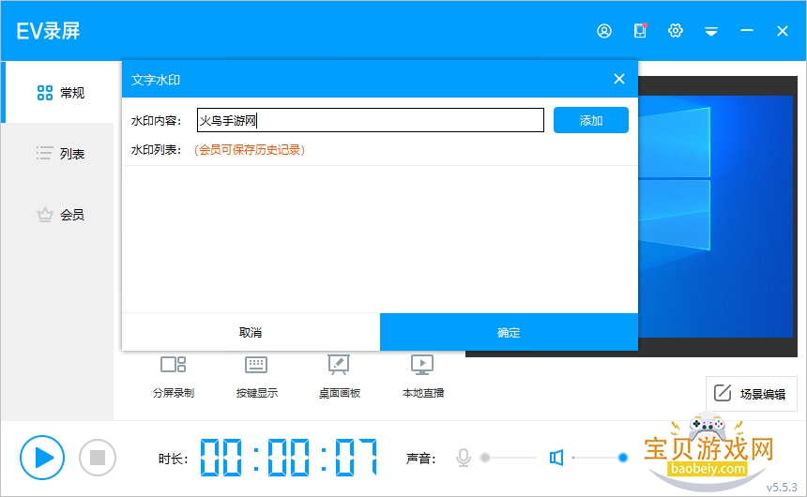Close the EV录屏 main window
Image resolution: width=807 pixels, height=497 pixels.
783,31
